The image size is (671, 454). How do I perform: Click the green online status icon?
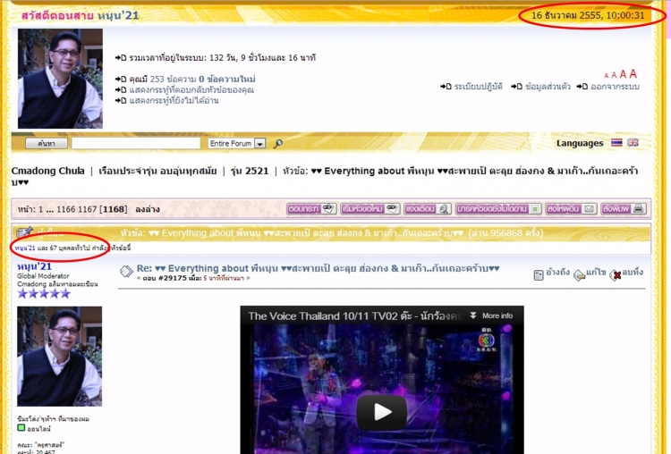pos(21,427)
